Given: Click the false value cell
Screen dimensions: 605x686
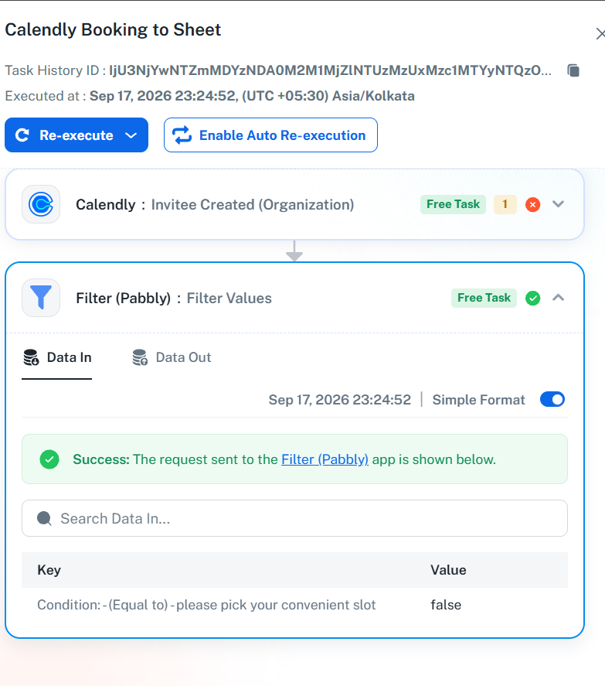Looking at the screenshot, I should pos(446,605).
